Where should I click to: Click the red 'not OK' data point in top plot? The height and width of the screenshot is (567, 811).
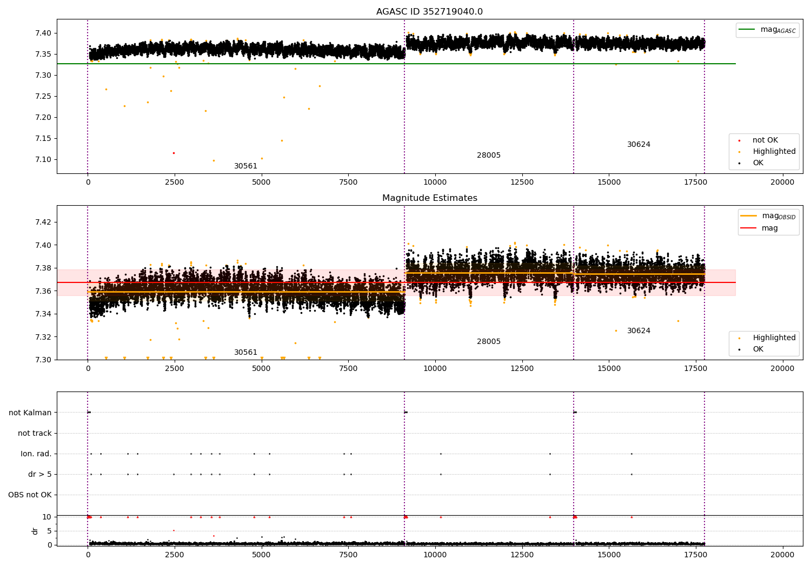pos(174,153)
